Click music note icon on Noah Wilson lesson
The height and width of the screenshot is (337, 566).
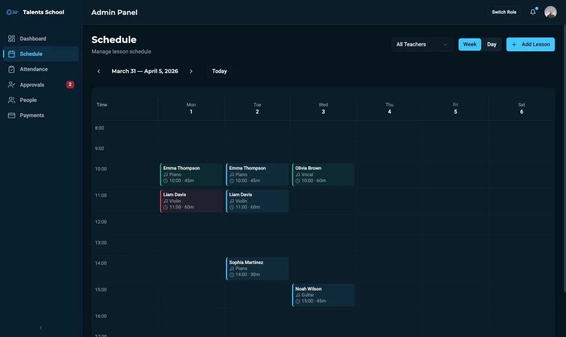tap(298, 295)
